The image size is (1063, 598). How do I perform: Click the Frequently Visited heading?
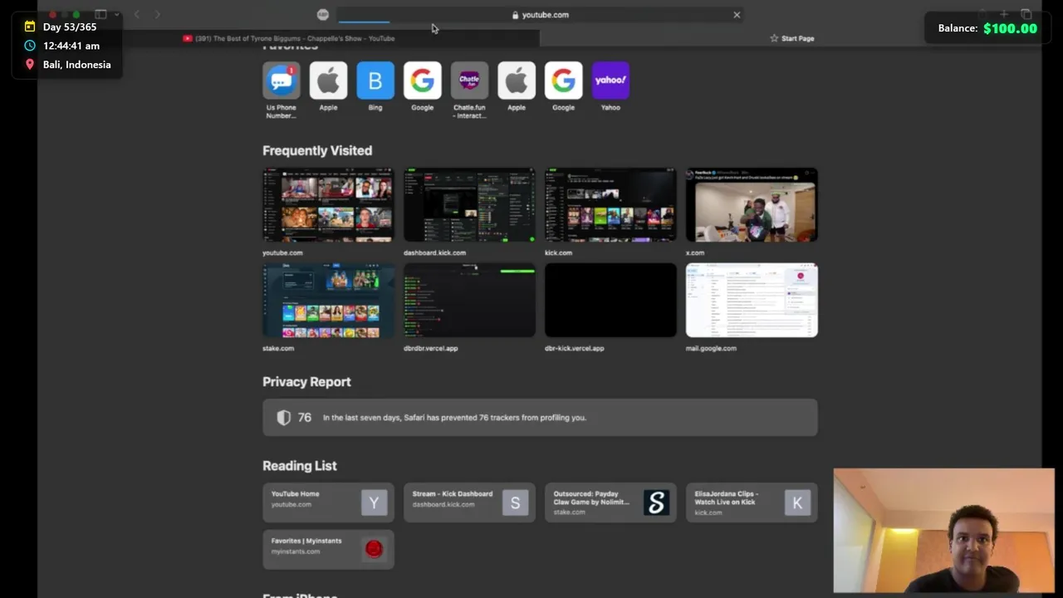[x=317, y=150]
